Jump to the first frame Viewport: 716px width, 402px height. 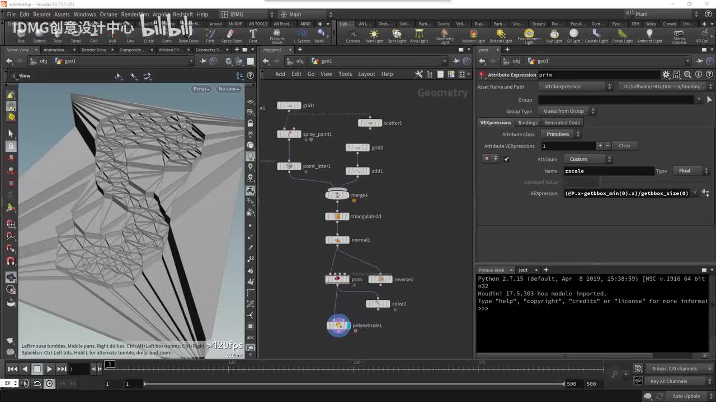point(12,368)
